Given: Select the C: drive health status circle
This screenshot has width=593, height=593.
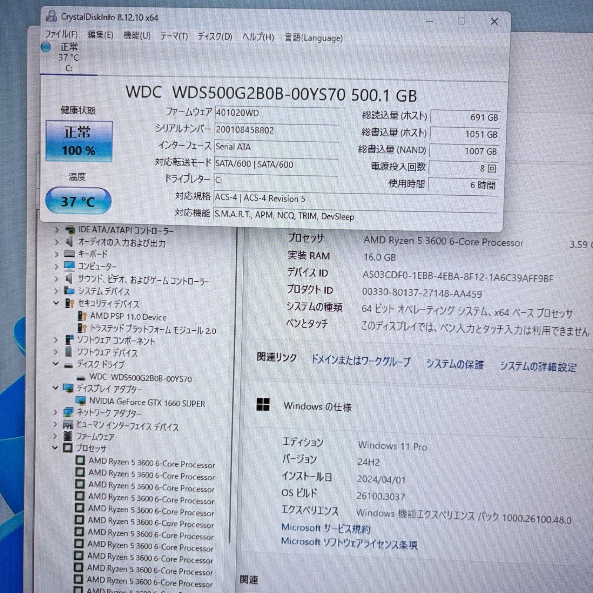Looking at the screenshot, I should (x=46, y=47).
